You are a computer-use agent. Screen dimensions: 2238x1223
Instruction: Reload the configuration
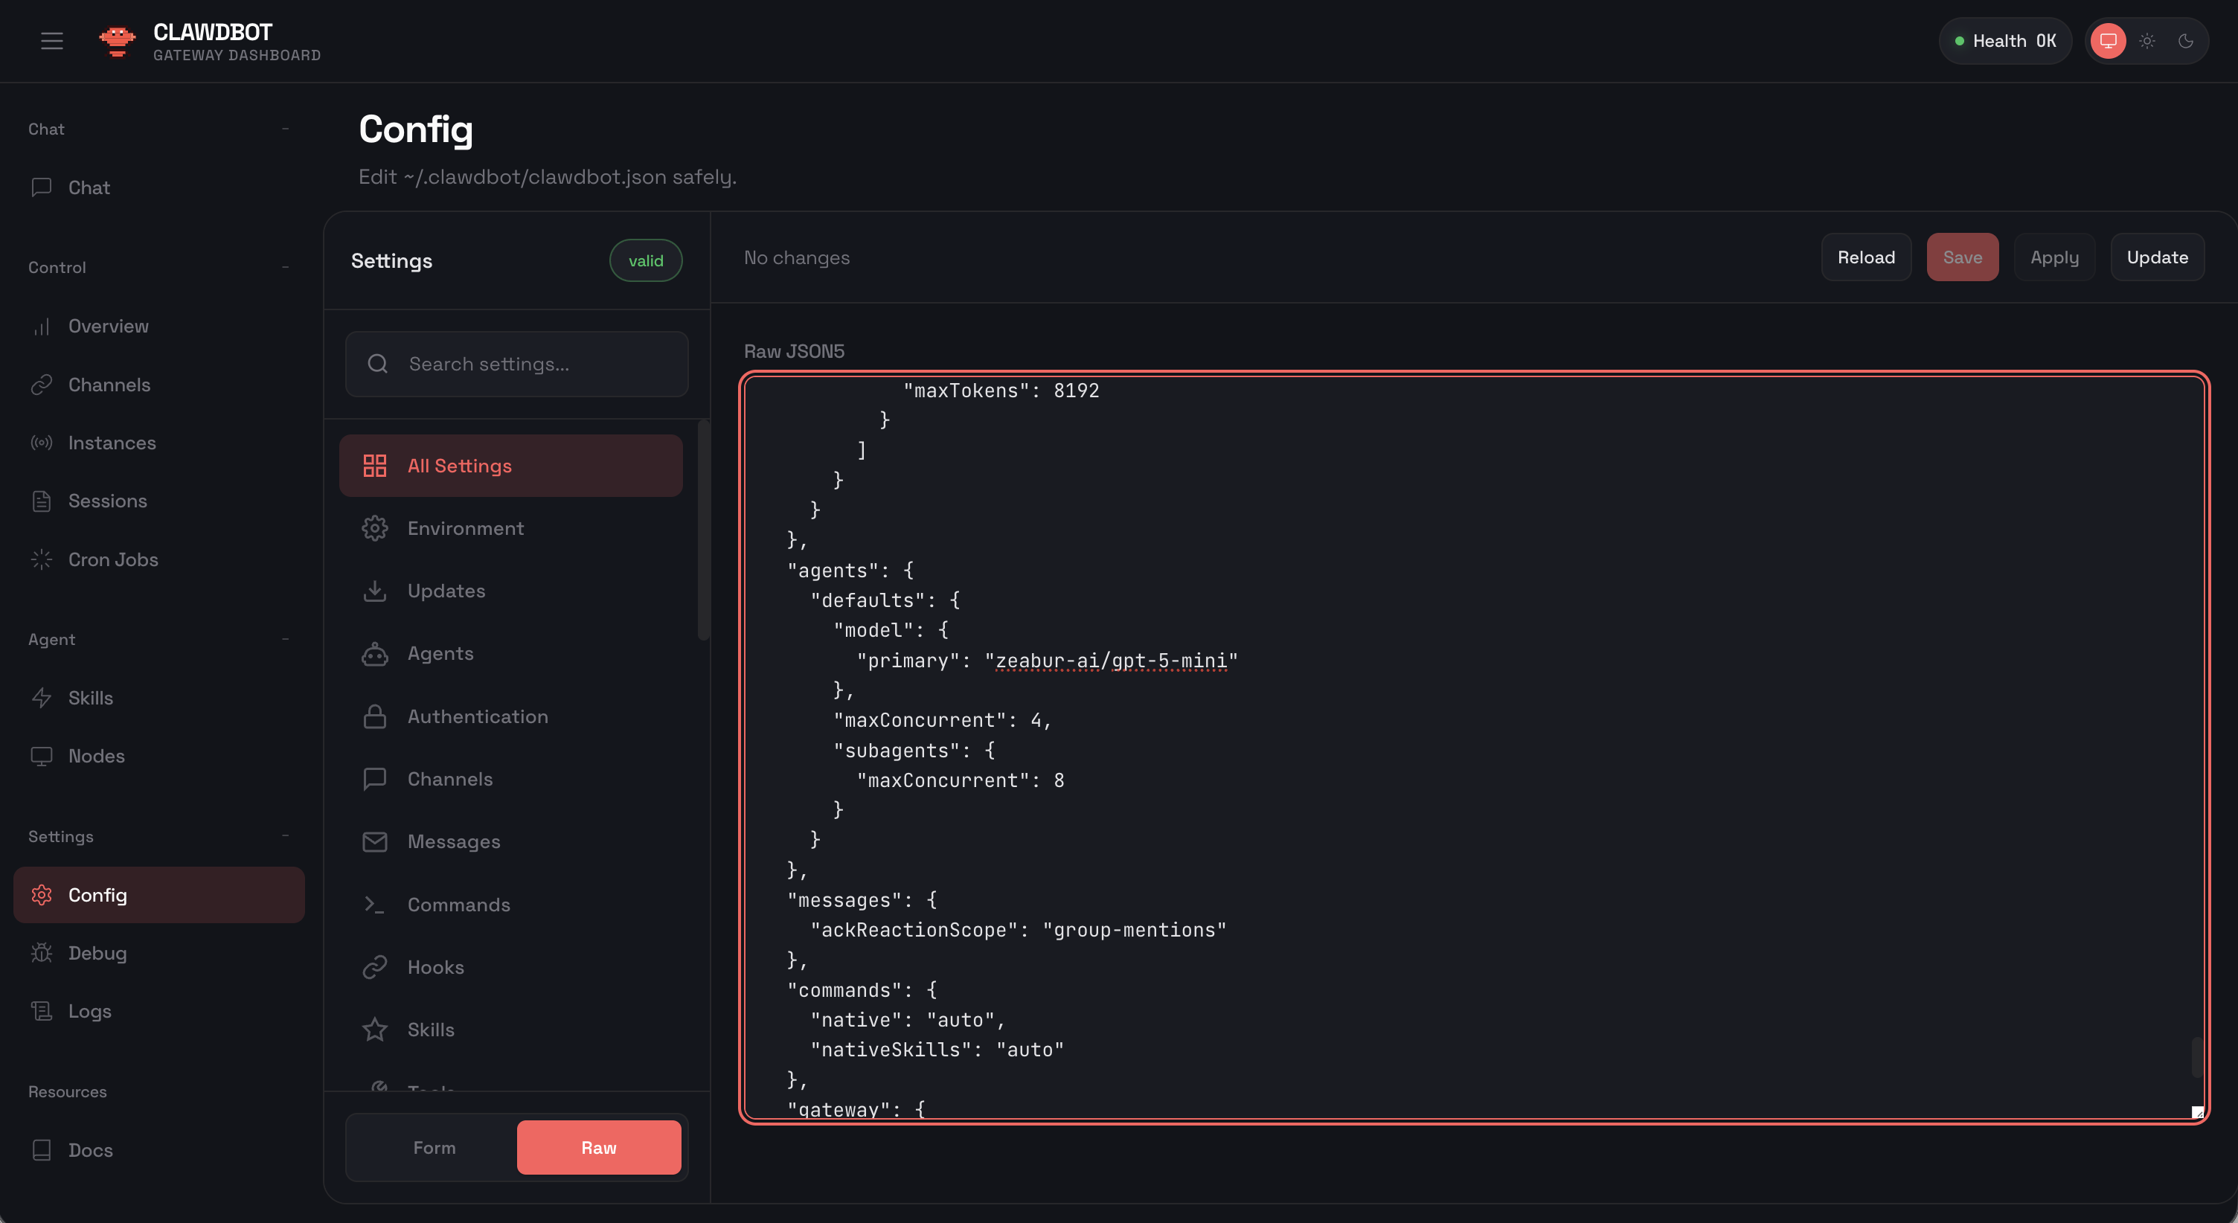coord(1866,257)
